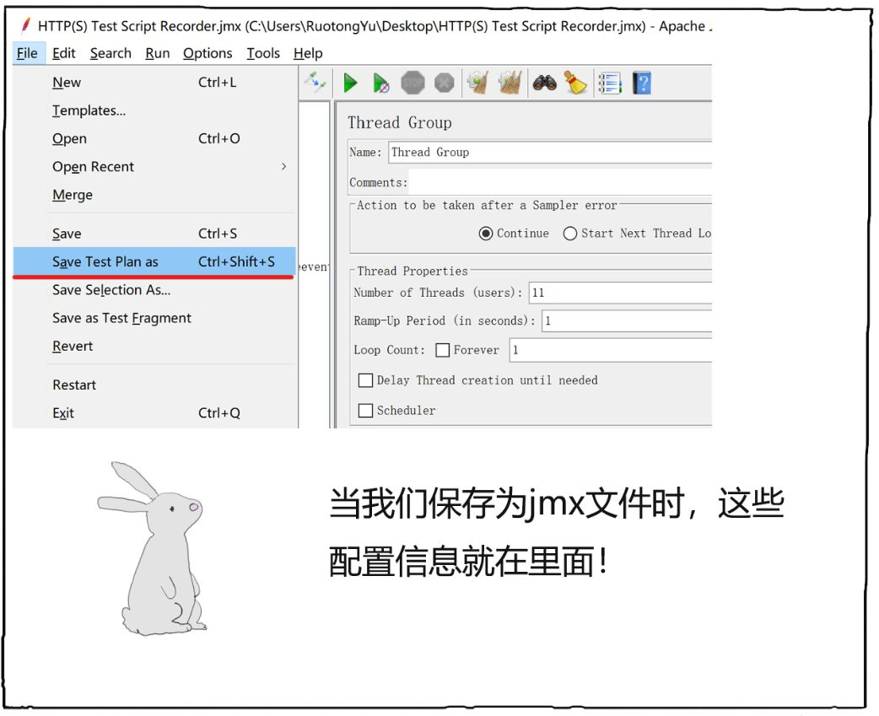Select the Continue radio button
The image size is (879, 716).
pyautogui.click(x=485, y=234)
